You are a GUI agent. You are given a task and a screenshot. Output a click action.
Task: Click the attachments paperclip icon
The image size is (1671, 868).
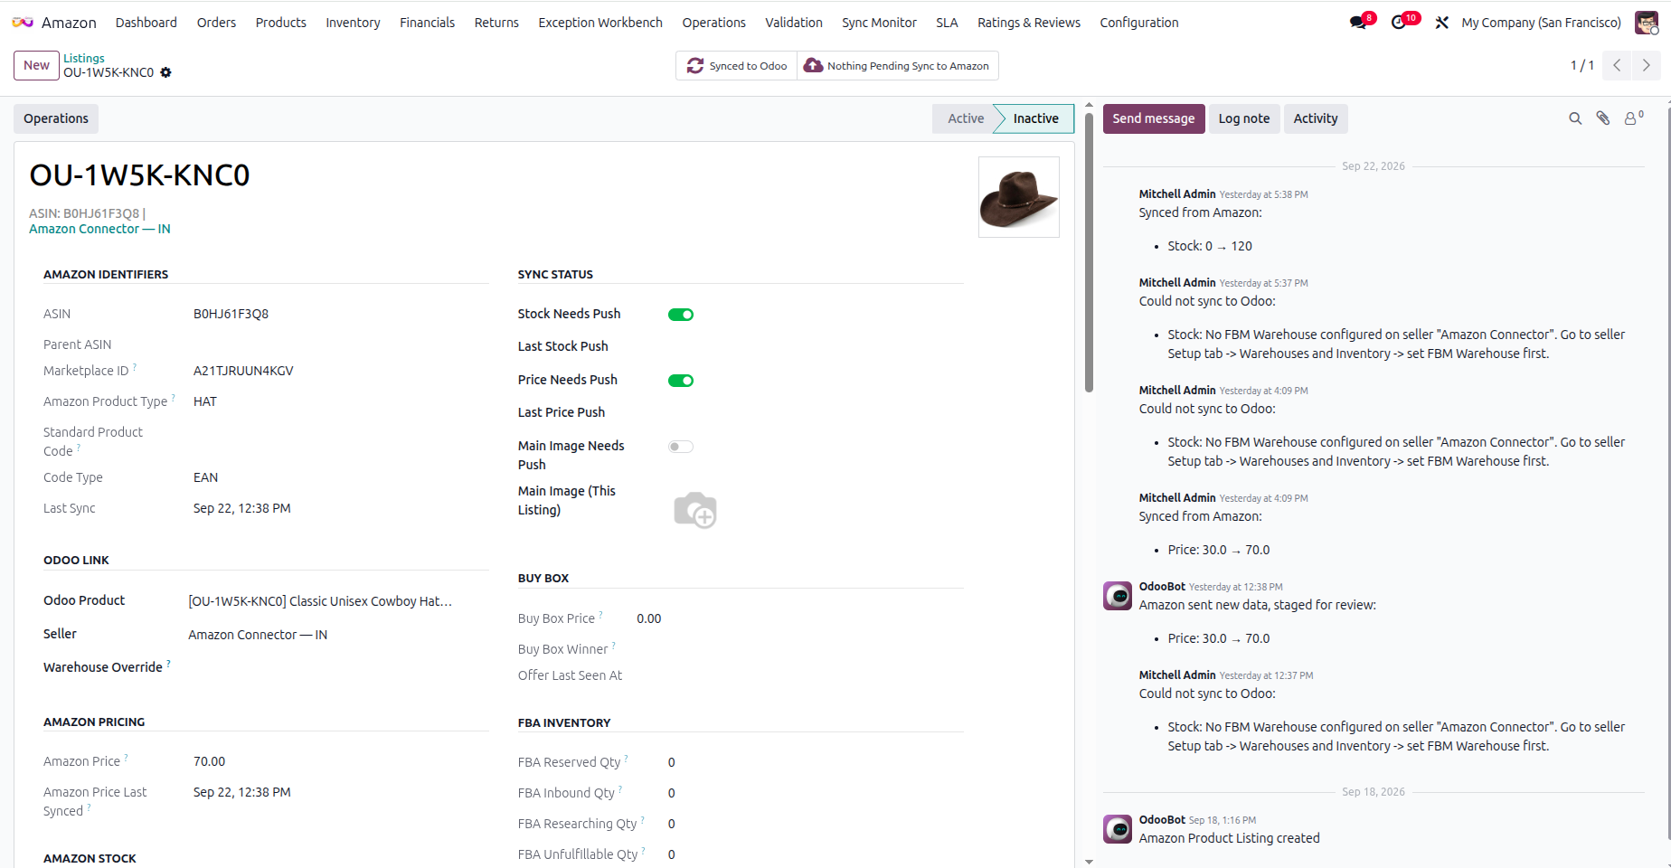click(x=1603, y=118)
